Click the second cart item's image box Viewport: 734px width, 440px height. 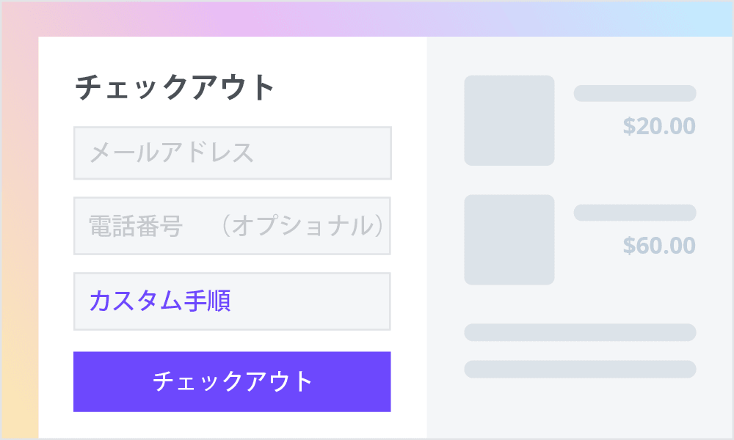coord(509,239)
